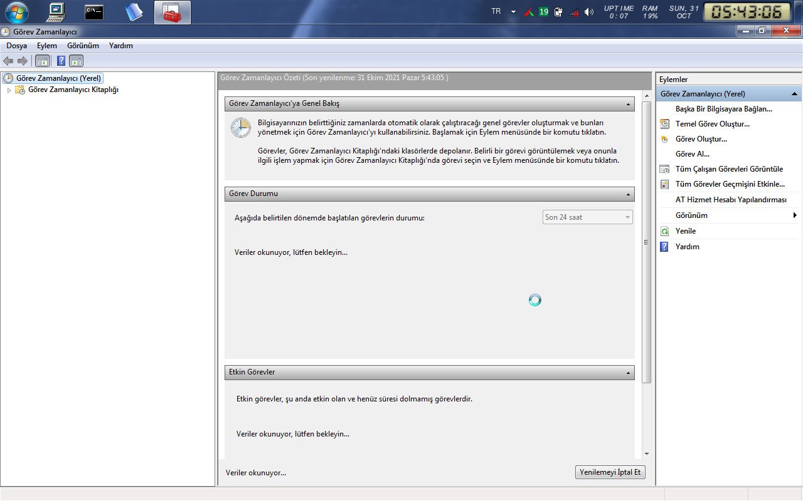Viewport: 803px width, 501px height.
Task: Open the Dosya menu
Action: (x=17, y=46)
